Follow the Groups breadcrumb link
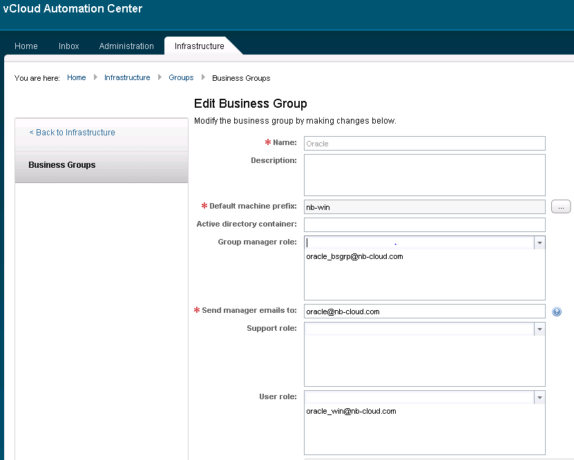 (x=181, y=77)
